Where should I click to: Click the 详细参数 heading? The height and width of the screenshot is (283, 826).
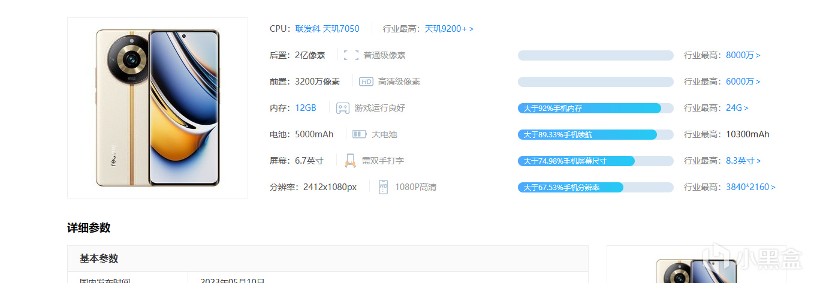[89, 228]
